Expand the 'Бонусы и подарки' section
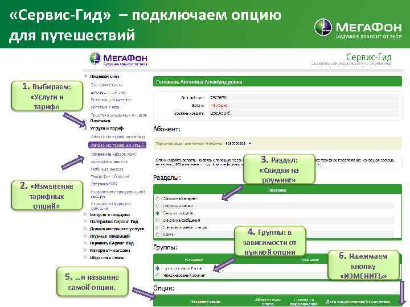The height and width of the screenshot is (307, 410). [x=85, y=214]
